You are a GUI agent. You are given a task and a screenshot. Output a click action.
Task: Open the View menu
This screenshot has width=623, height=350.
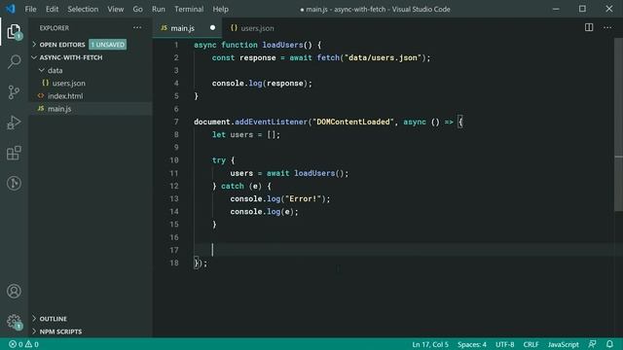115,9
